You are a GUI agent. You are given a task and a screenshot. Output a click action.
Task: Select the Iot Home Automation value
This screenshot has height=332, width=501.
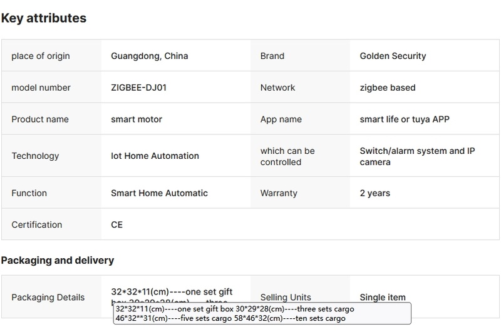(155, 156)
